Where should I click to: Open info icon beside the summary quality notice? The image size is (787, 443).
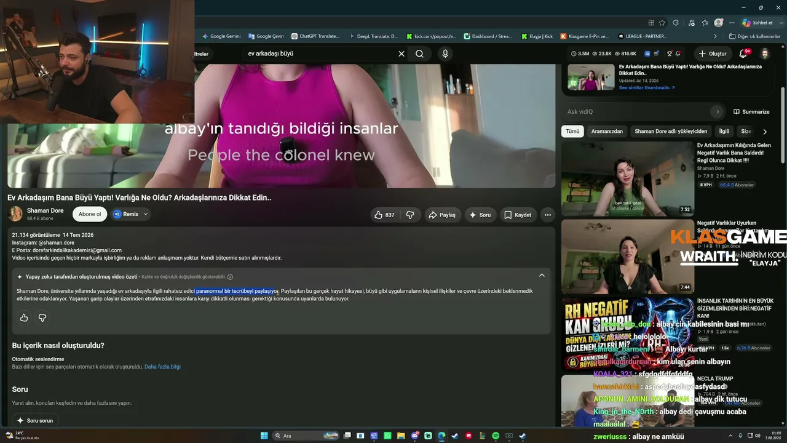(230, 277)
